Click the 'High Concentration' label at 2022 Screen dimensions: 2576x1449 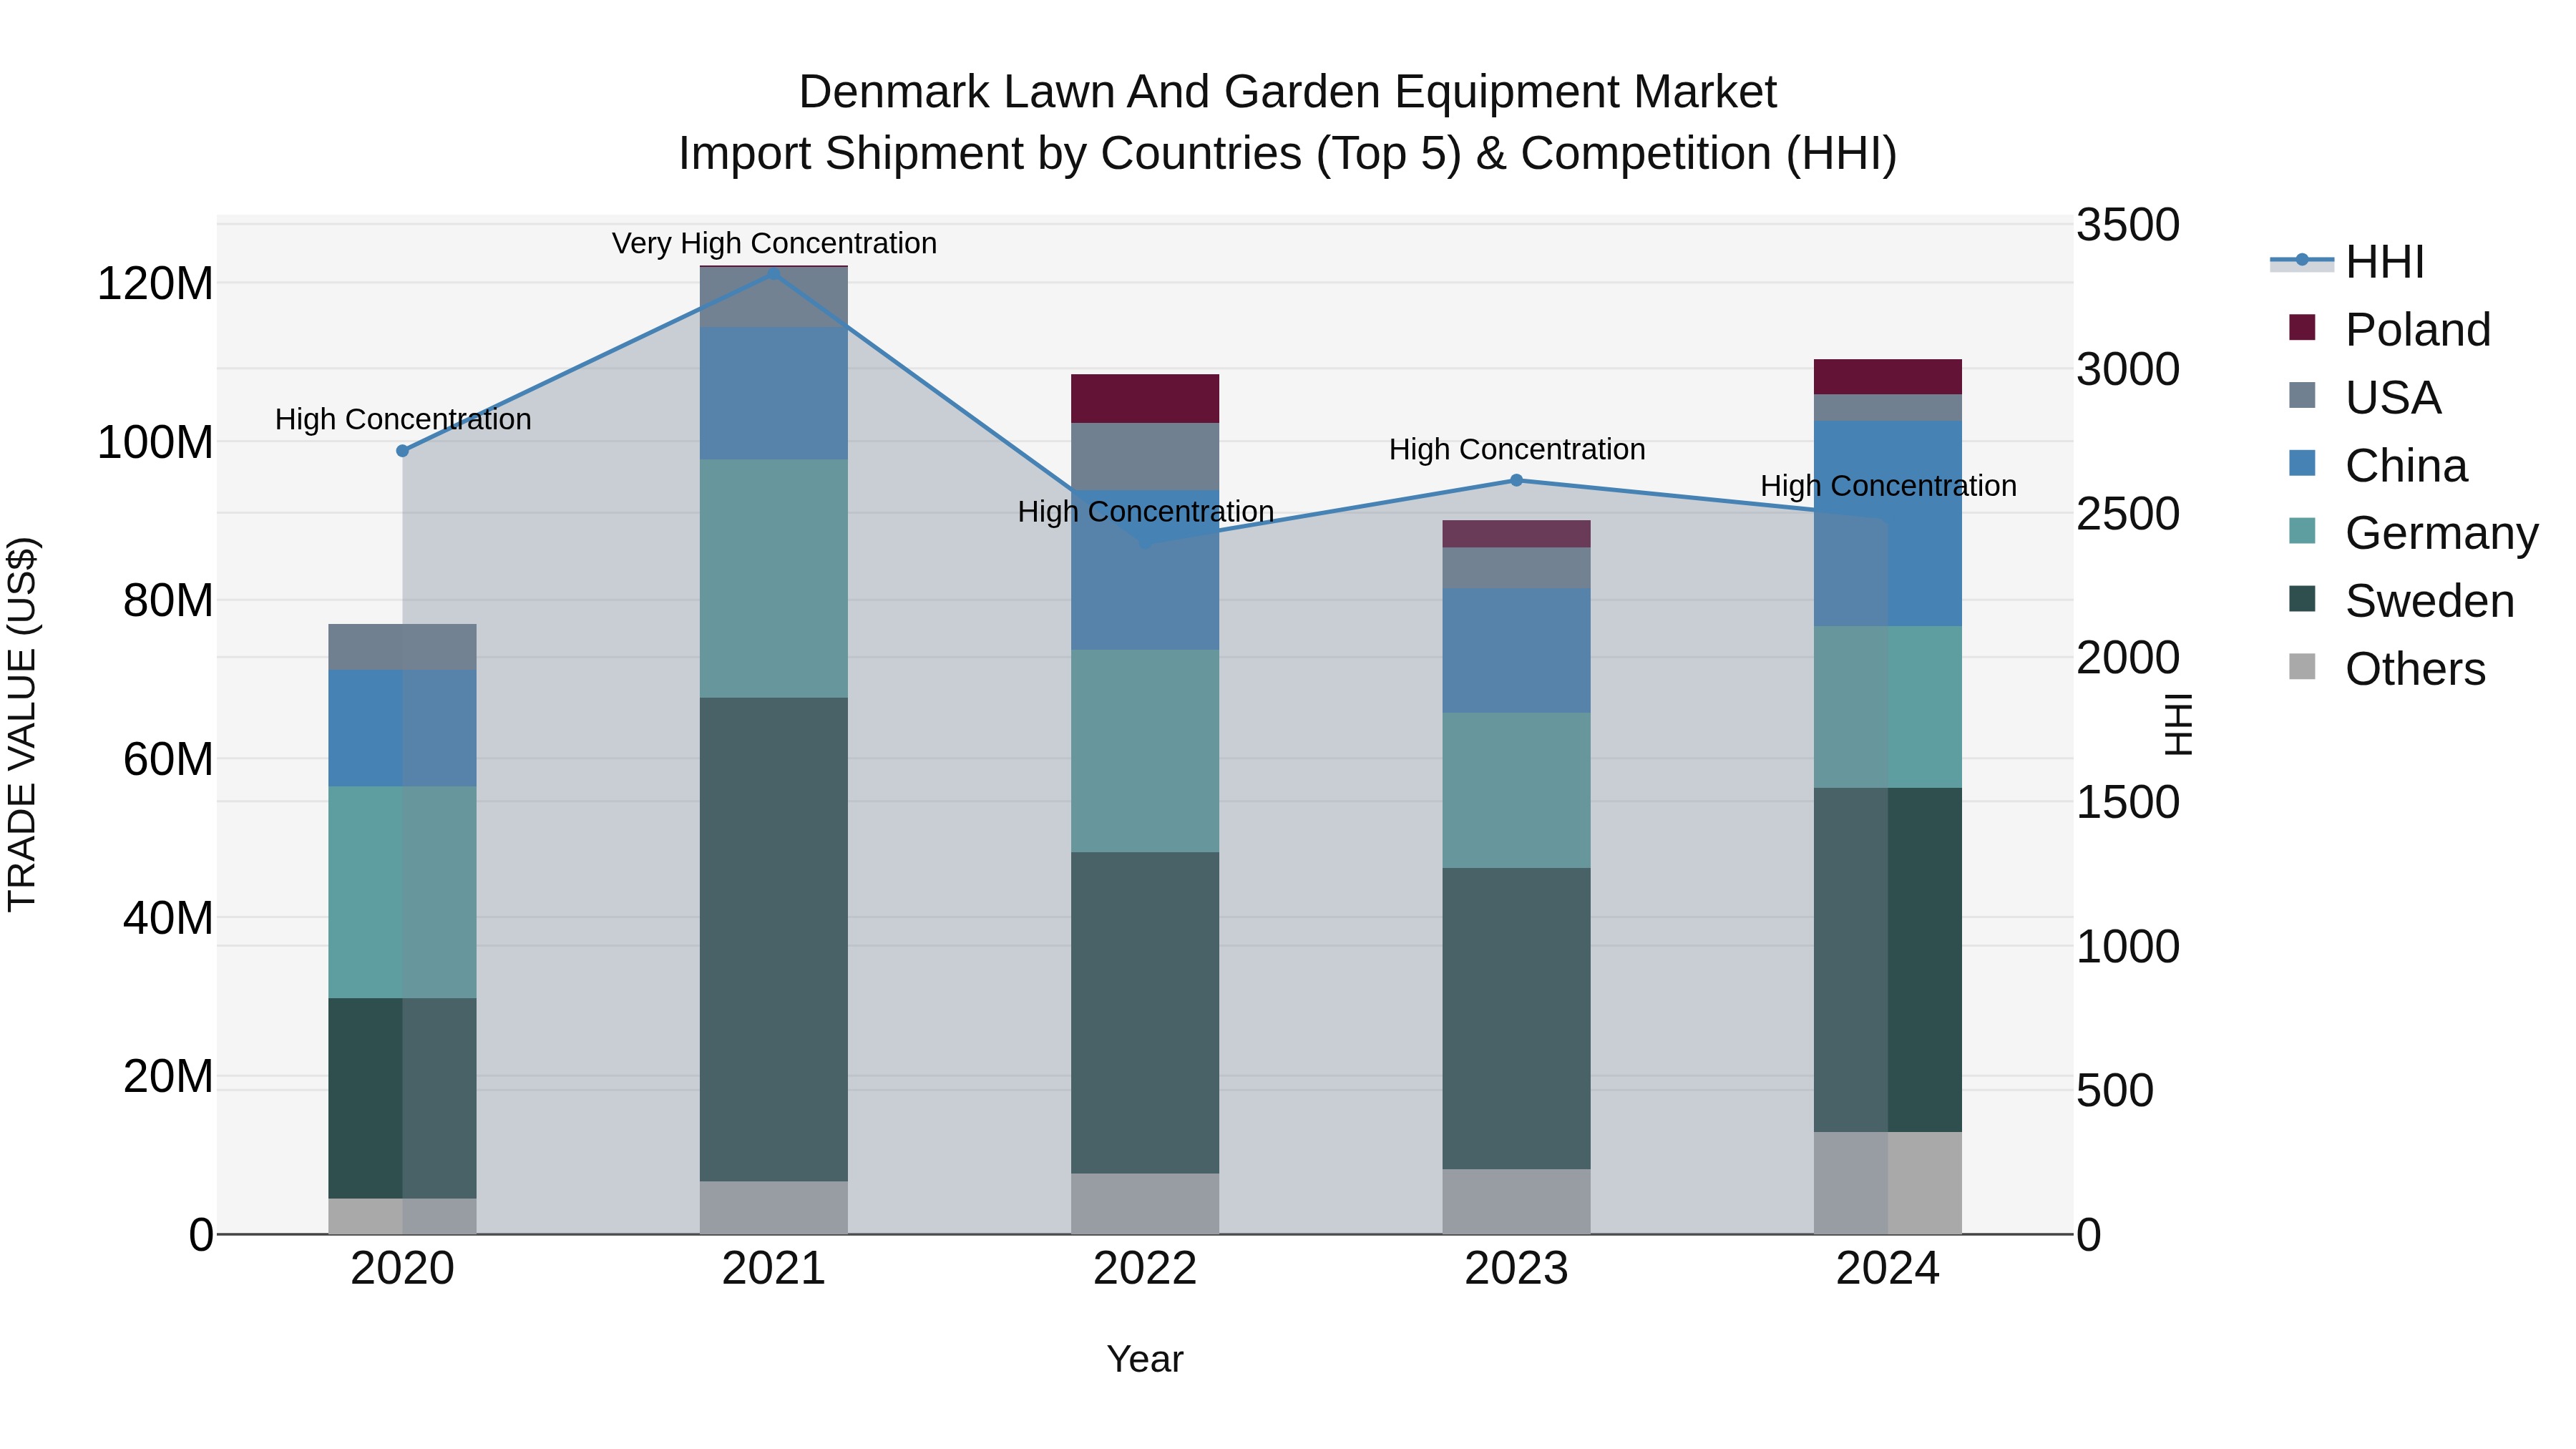tap(1145, 511)
